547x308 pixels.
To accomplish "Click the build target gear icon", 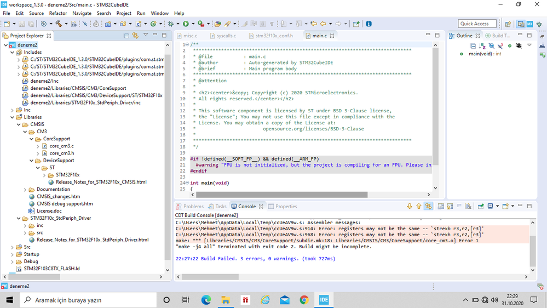I will coord(44,24).
